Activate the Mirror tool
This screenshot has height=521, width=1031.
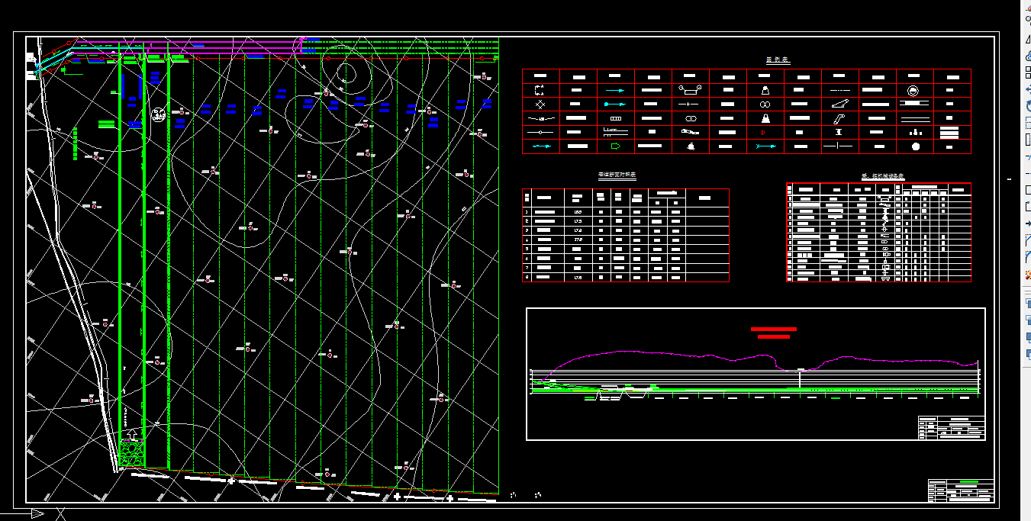click(x=1027, y=40)
